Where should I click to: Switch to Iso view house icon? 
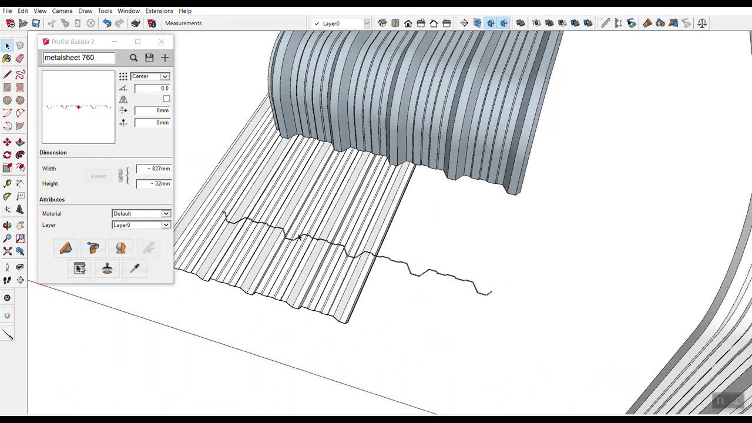pos(382,23)
